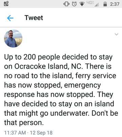Tap the 12 Sep 18 tweet date

click(41, 133)
